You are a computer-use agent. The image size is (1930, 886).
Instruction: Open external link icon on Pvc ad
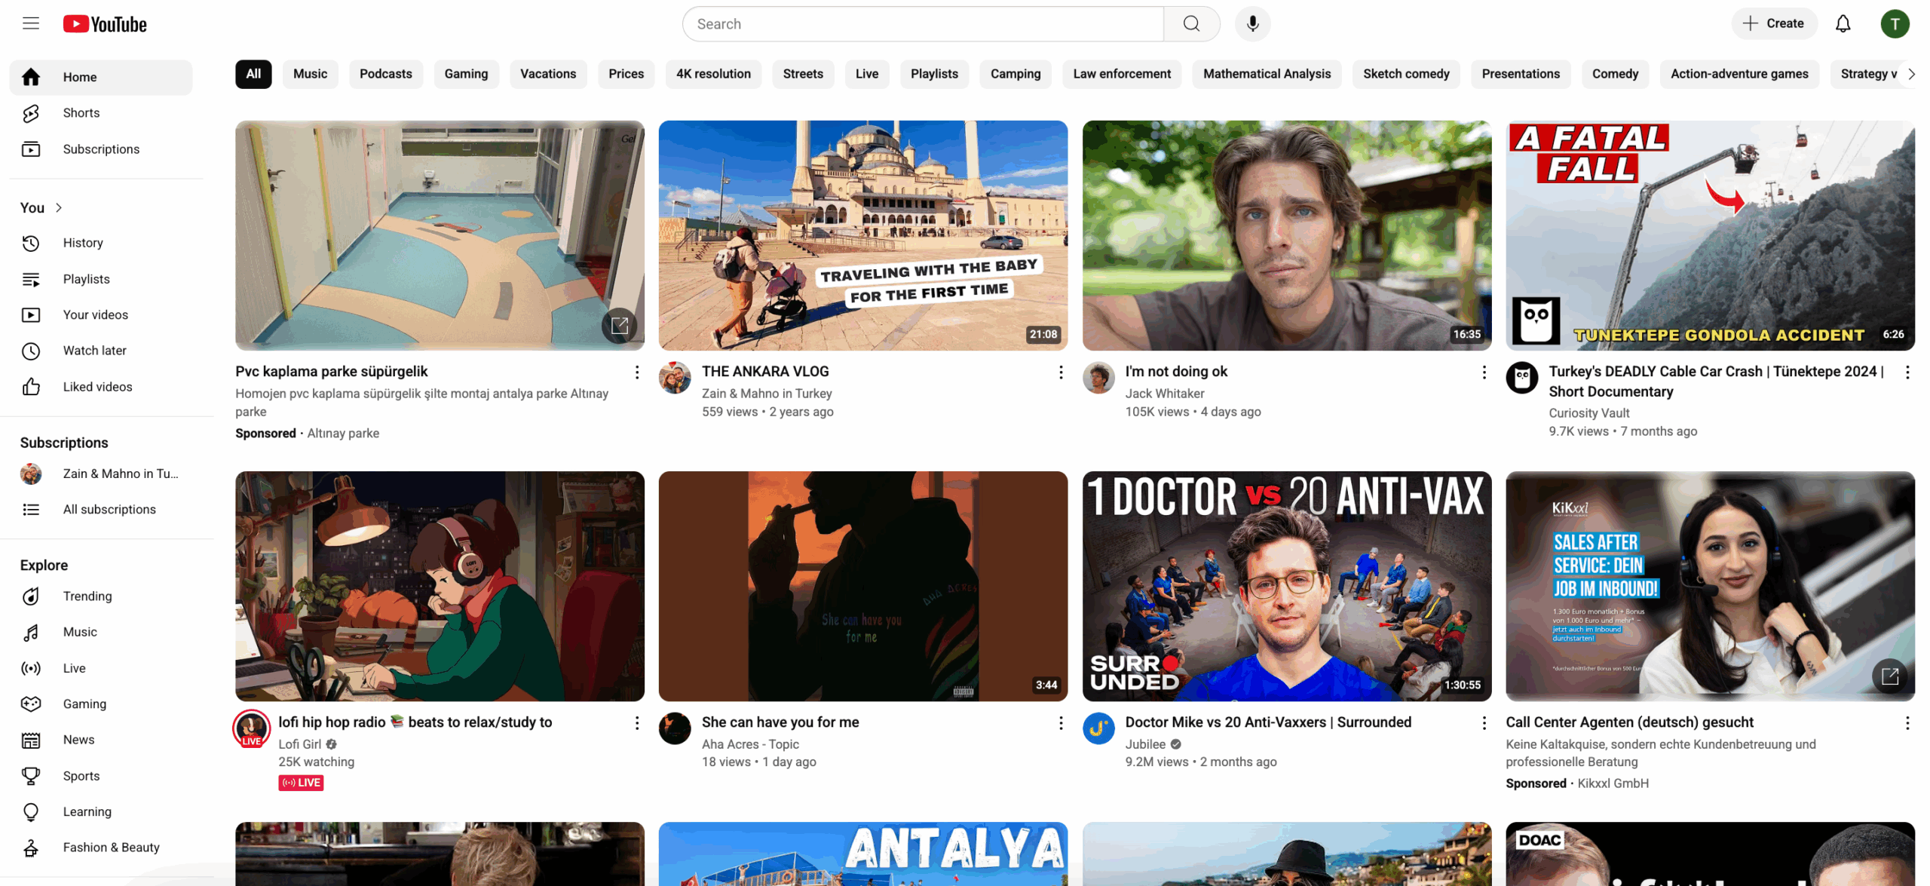tap(619, 325)
